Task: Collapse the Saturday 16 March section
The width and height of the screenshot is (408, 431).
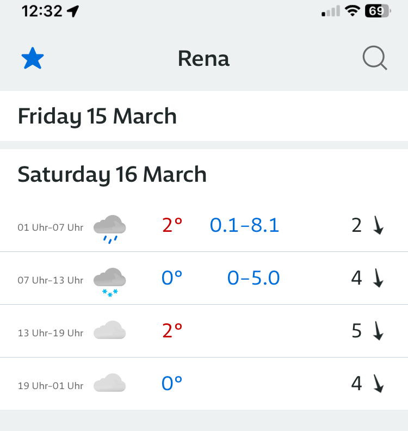Action: [112, 175]
